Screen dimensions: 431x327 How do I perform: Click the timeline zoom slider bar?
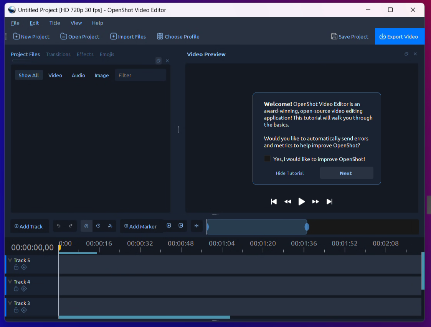(257, 227)
